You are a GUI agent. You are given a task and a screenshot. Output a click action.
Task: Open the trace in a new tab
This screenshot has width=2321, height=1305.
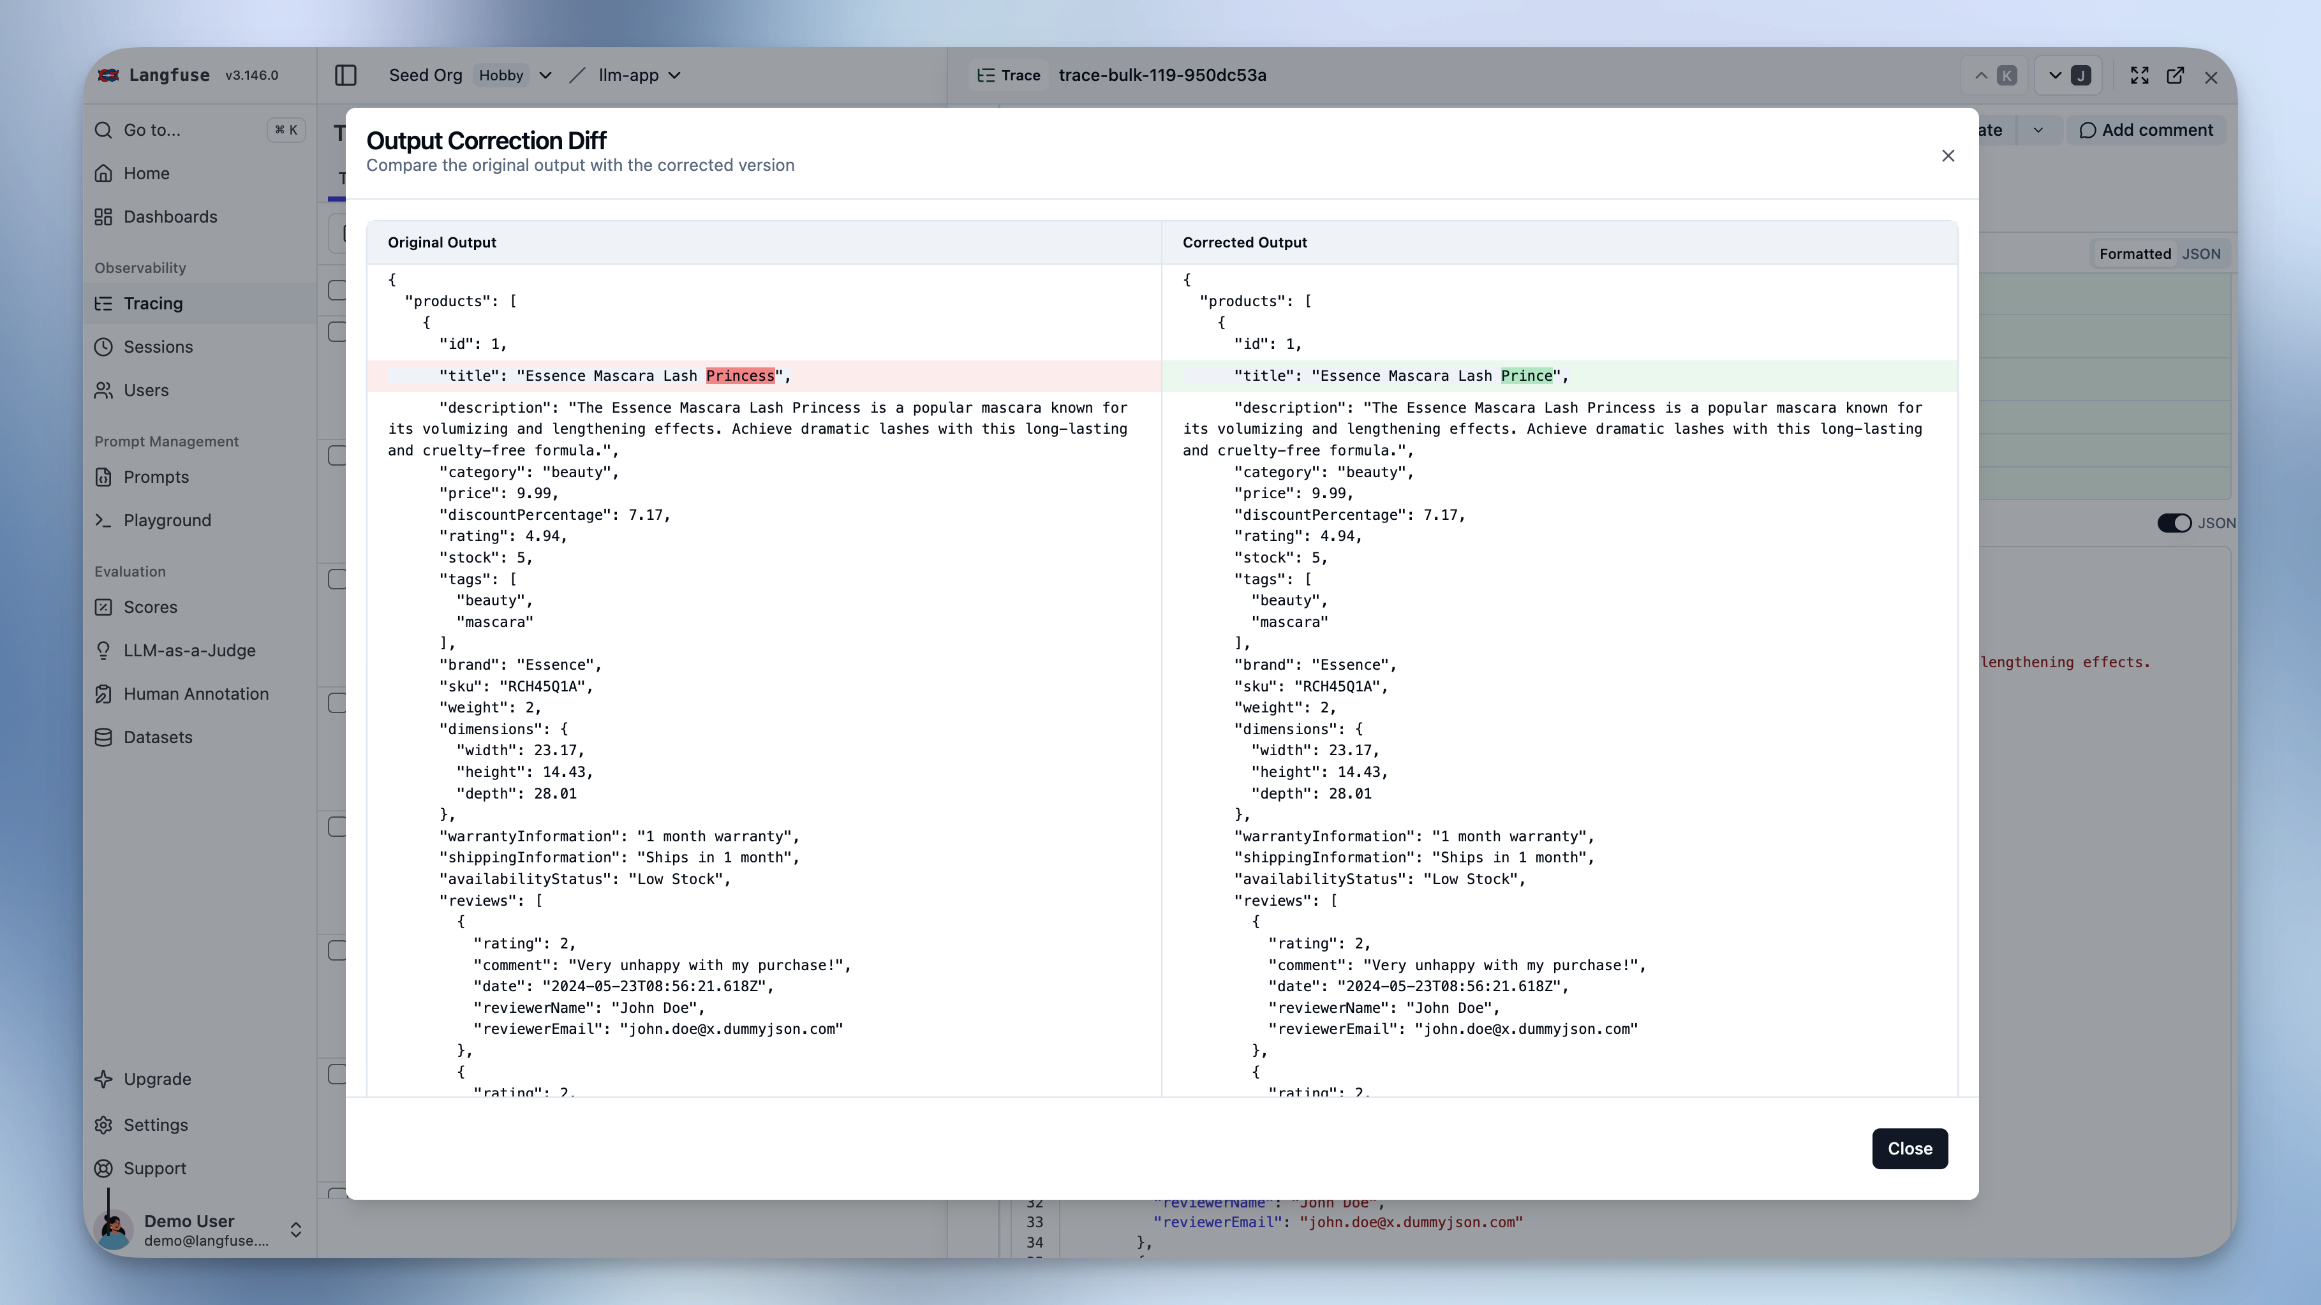click(x=2175, y=76)
